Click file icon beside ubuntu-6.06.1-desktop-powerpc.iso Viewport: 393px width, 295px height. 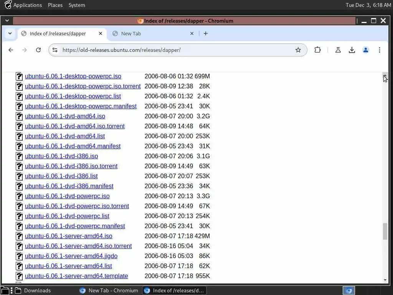[x=19, y=76]
